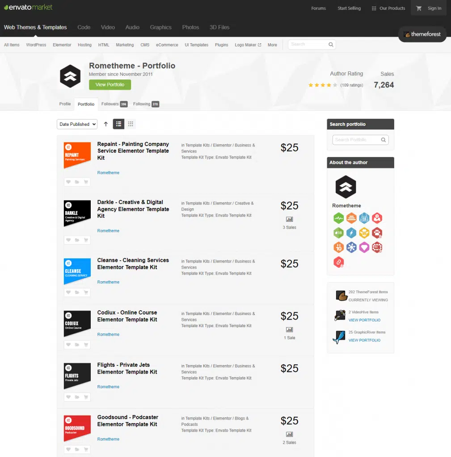This screenshot has width=451, height=457.
Task: Click the Search Portfolio magnifier icon
Action: click(x=383, y=140)
